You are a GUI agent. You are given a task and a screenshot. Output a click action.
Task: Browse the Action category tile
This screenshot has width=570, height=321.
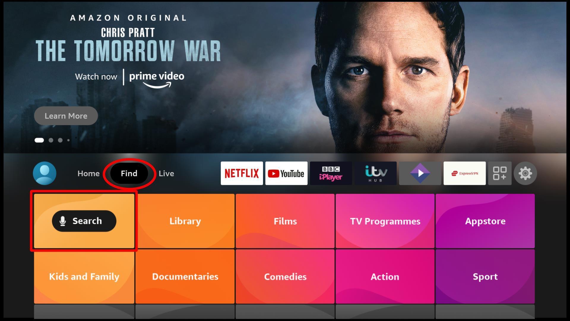pos(385,277)
